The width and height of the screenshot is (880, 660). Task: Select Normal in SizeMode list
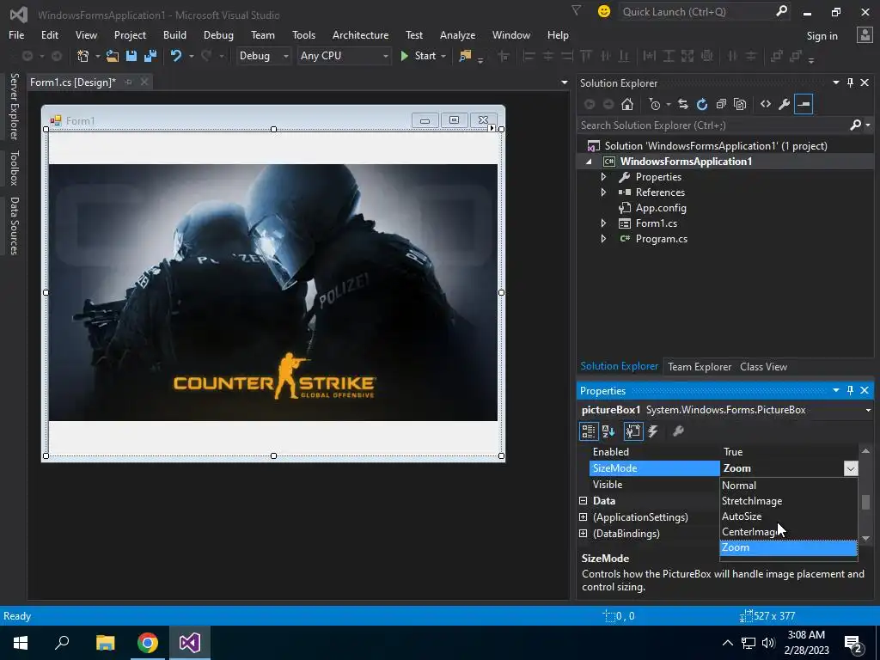(x=789, y=486)
